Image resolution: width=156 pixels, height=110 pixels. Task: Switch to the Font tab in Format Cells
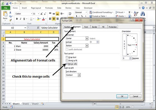pos(86,27)
